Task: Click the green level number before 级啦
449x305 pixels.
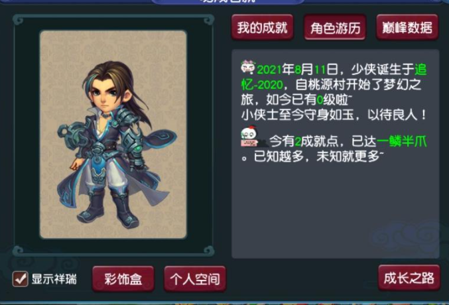Action: [x=320, y=100]
